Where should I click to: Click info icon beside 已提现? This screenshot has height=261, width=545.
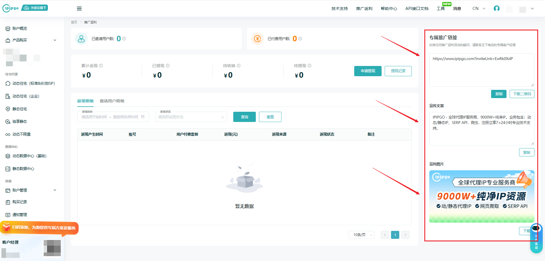(168, 66)
